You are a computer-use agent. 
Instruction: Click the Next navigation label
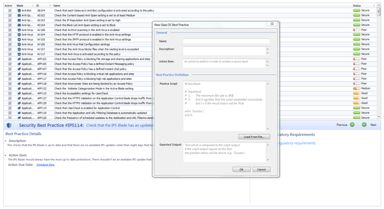(373, 125)
